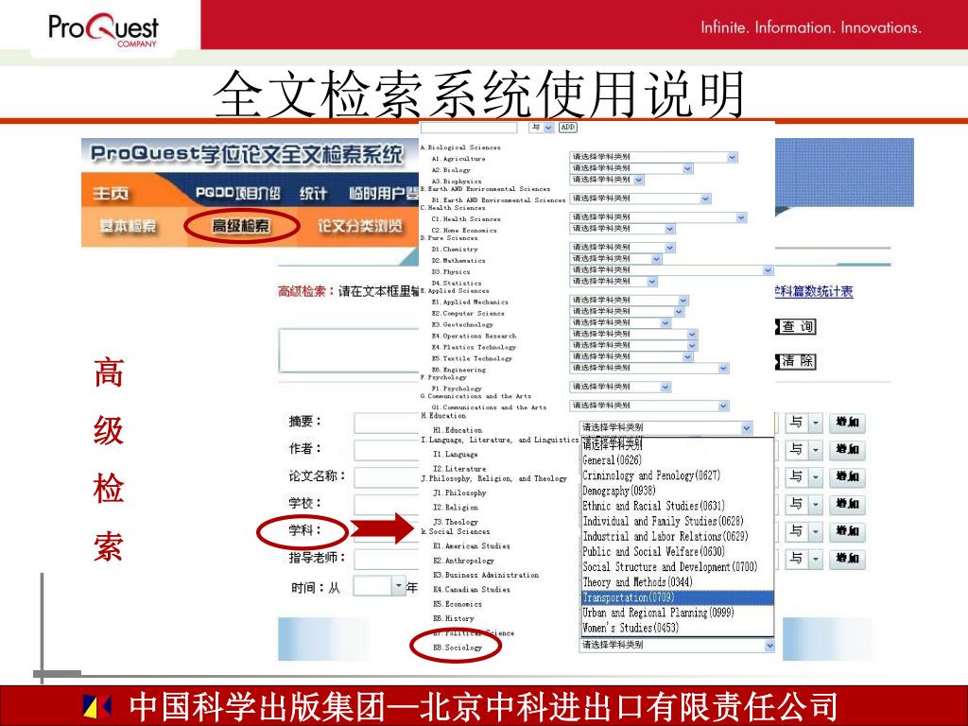Viewport: 968px width, 726px height.
Task: Expand the A2 Biology subject dropdown
Action: point(631,168)
